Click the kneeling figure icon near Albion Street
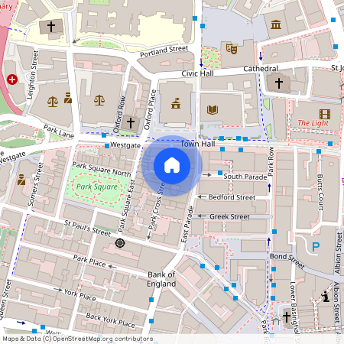344x344 pixels. 325,297
